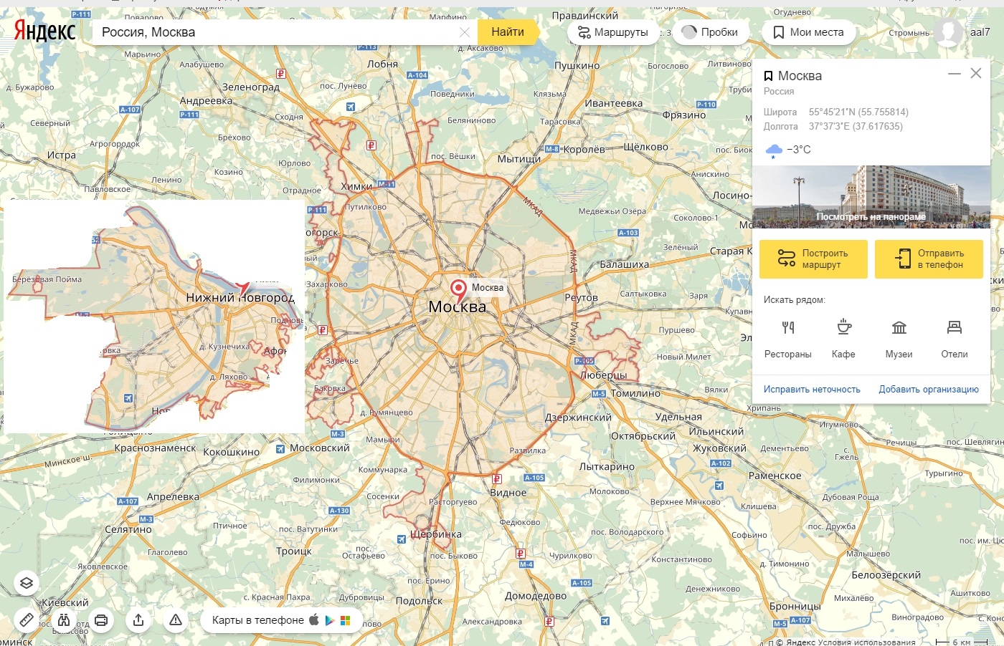Screen dimensions: 1004x646
Task: Click the Зеленоград city label
Action: (251, 87)
